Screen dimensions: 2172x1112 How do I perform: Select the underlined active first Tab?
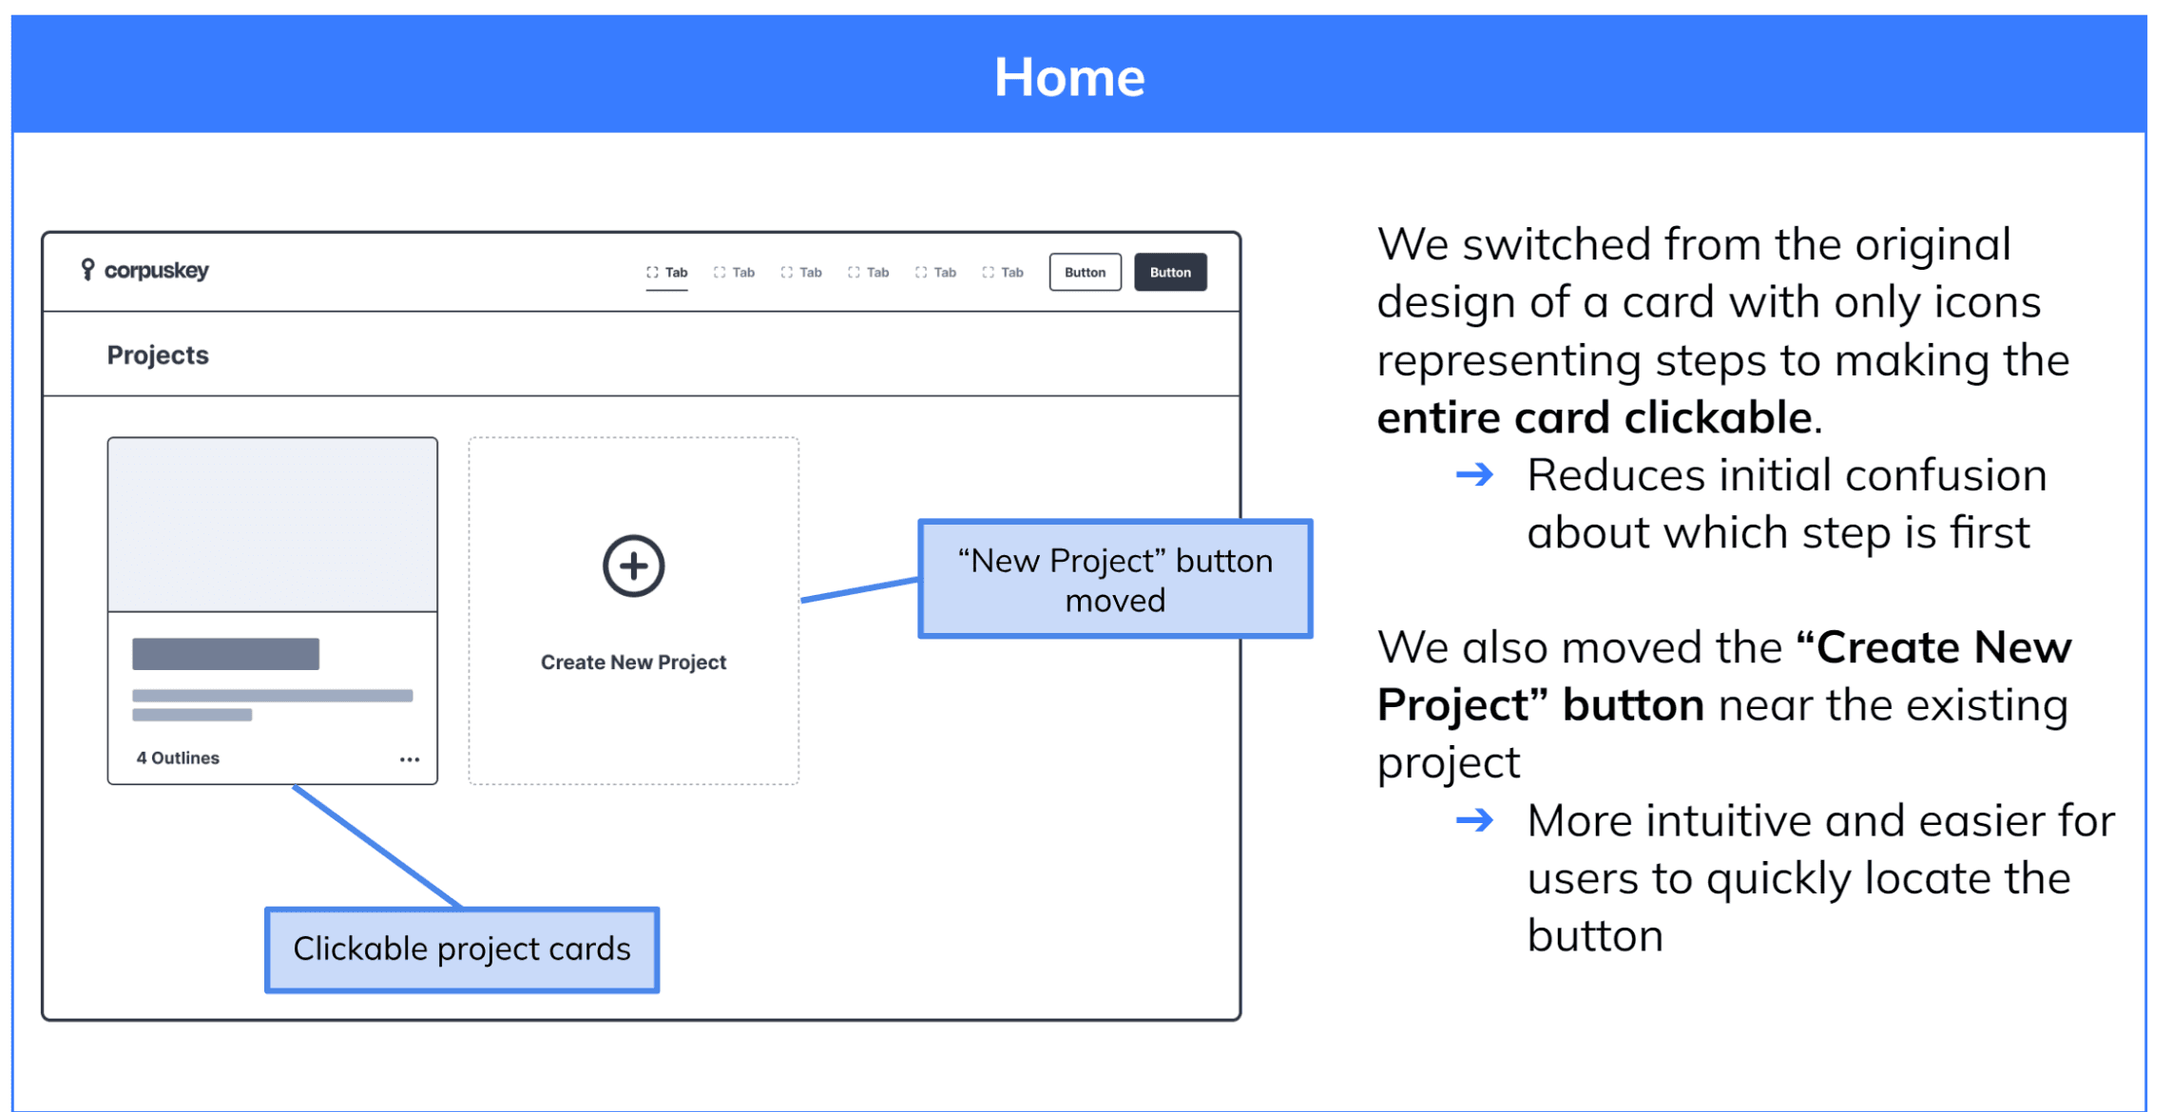(667, 273)
